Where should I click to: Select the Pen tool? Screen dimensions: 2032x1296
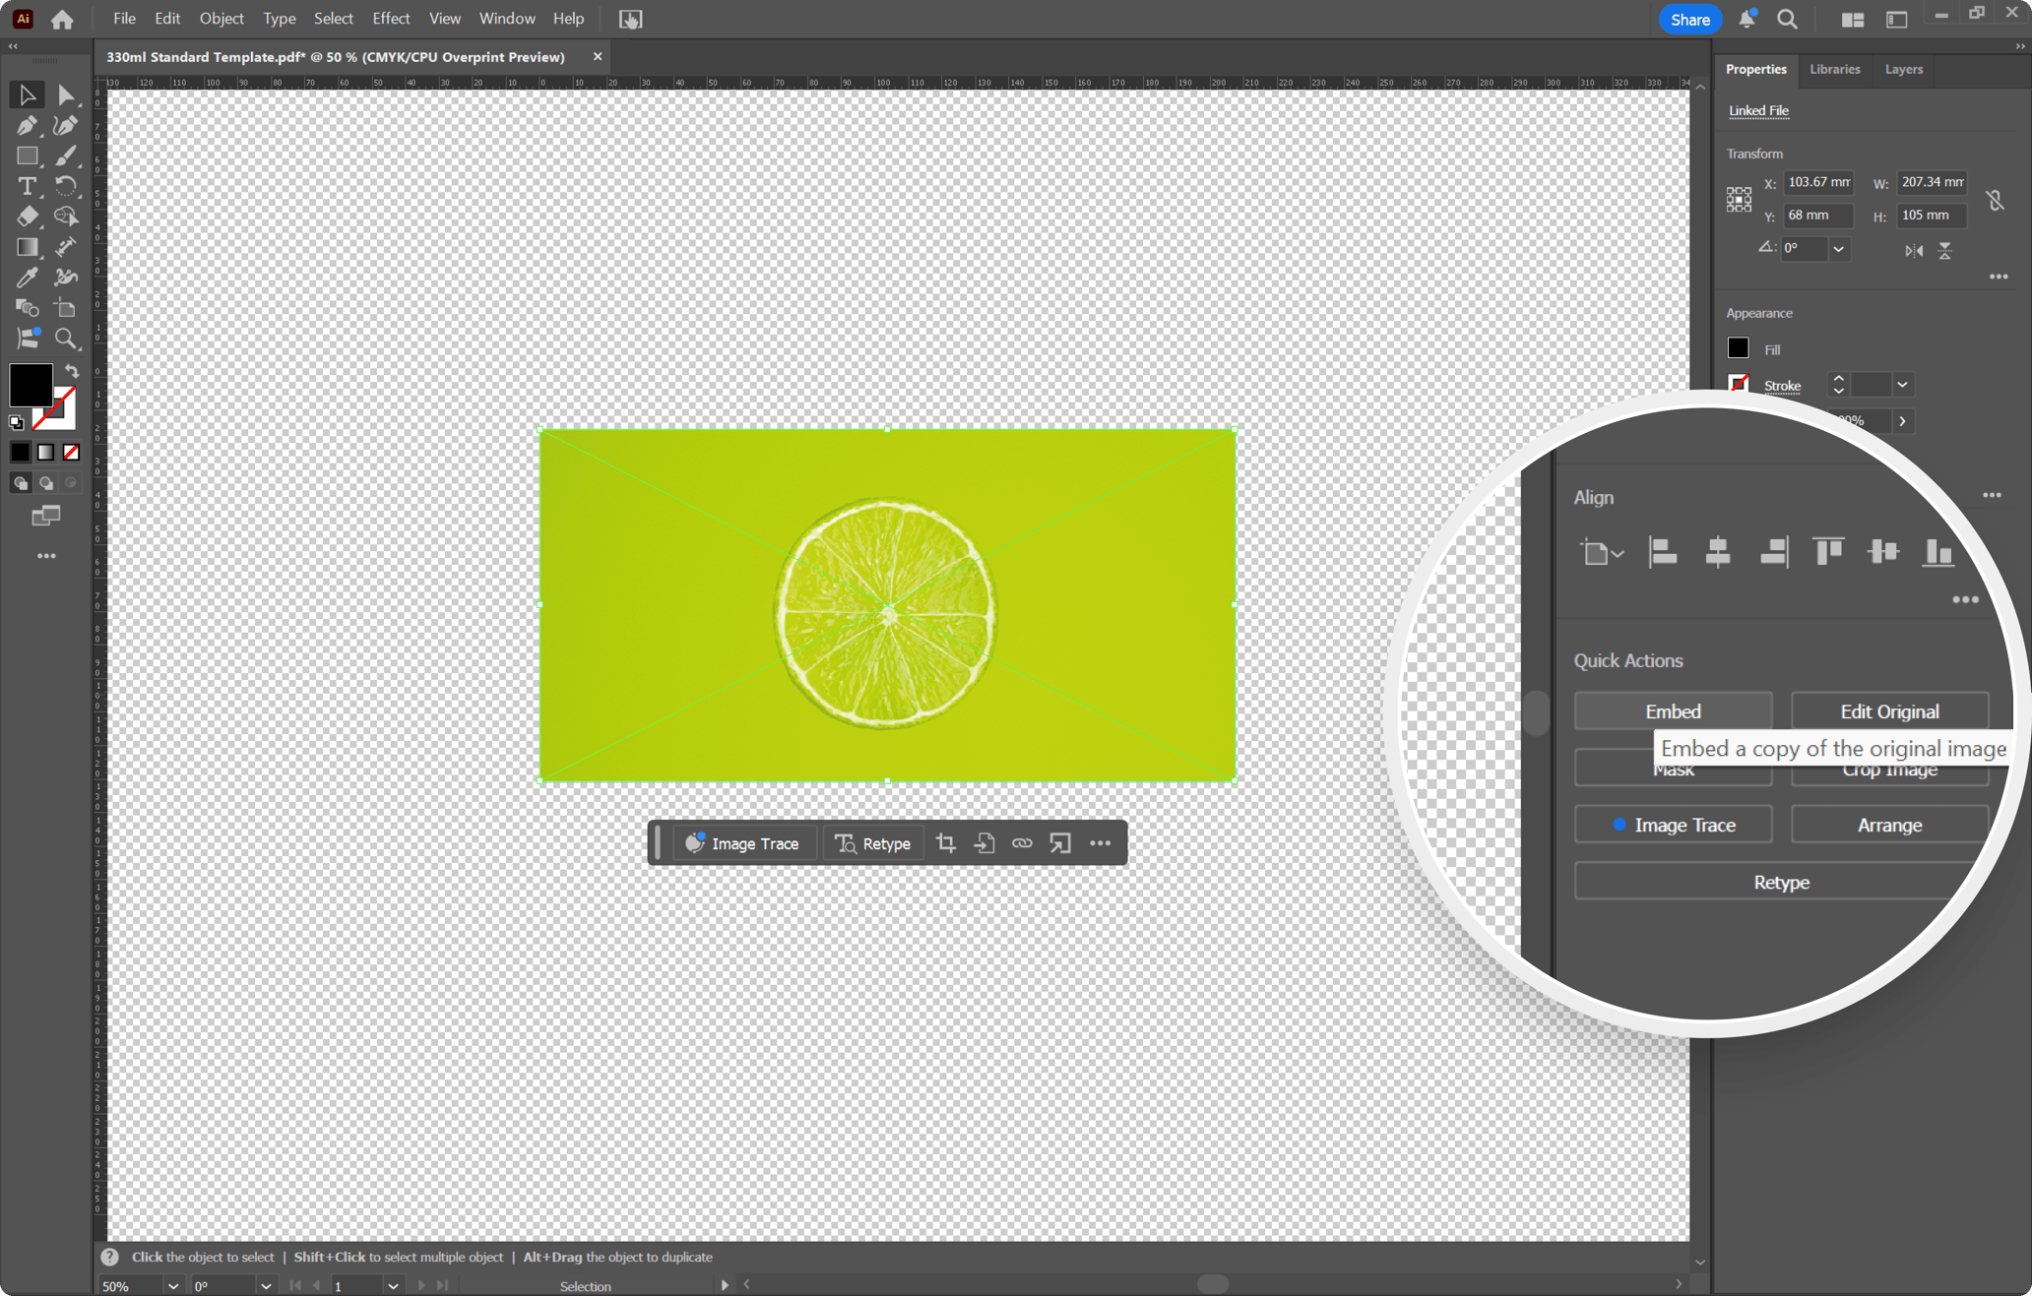coord(27,125)
